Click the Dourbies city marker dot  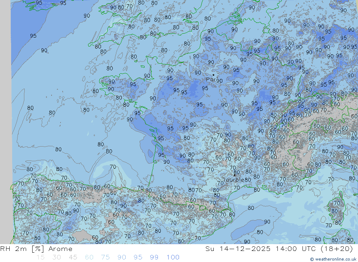[x=234, y=175]
